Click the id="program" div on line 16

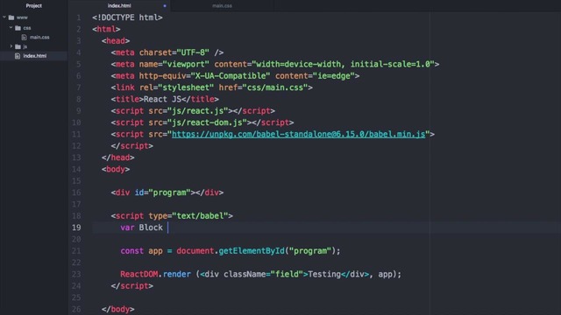tap(167, 192)
